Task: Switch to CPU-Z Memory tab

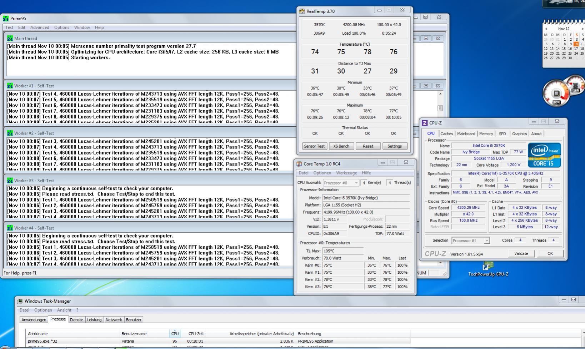Action: tap(486, 134)
